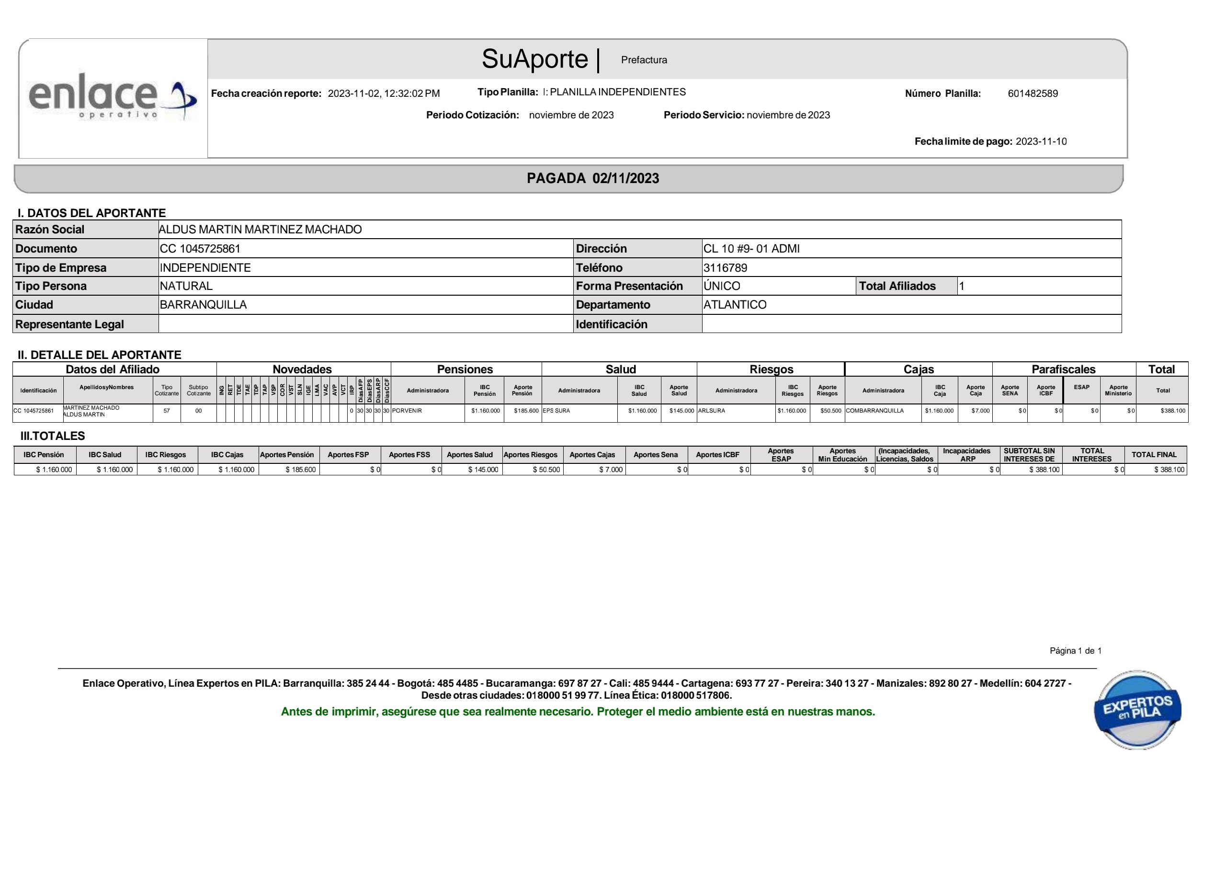Image resolution: width=1226 pixels, height=887 pixels.
Task: Select the Número Planilla value 601482589
Action: [x=1033, y=93]
